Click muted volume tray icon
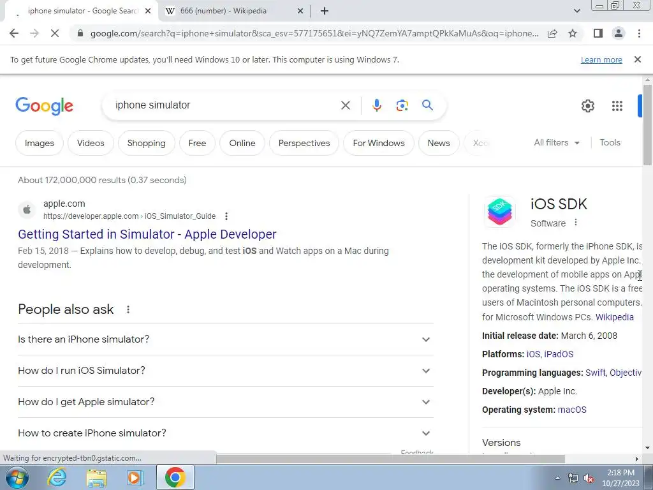This screenshot has height=490, width=653. pos(589,479)
